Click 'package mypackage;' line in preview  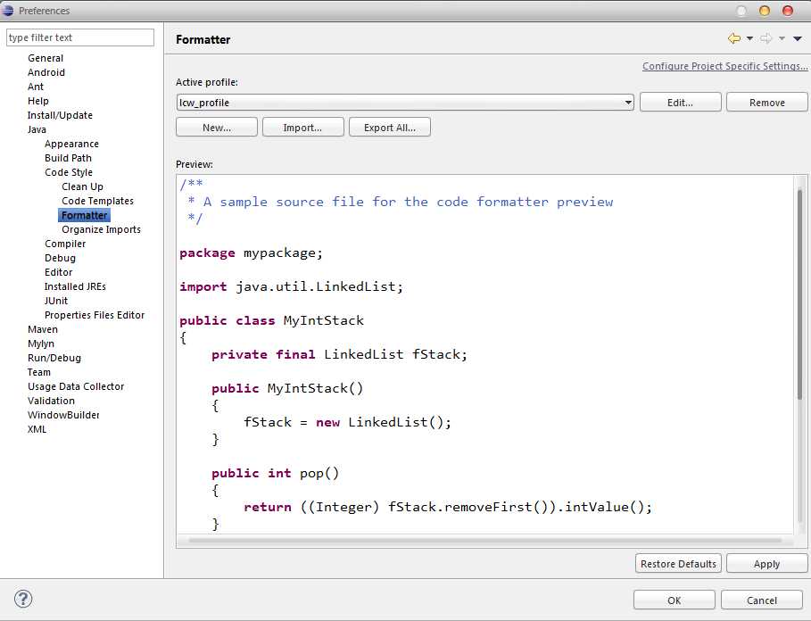pyautogui.click(x=251, y=253)
